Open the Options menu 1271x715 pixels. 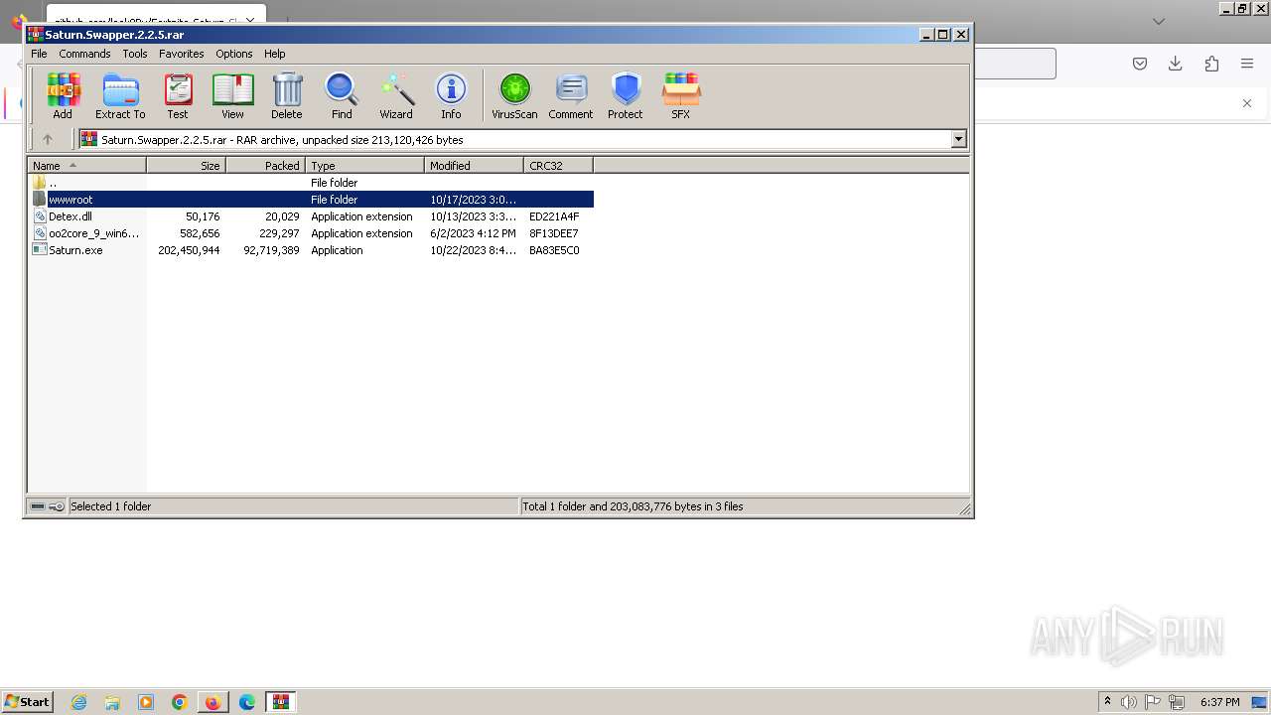coord(234,54)
